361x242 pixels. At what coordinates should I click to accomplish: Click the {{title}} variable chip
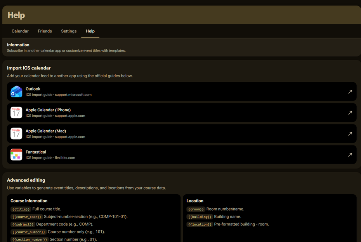21,209
